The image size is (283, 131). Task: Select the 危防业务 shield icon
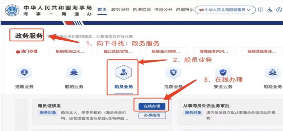(173, 72)
